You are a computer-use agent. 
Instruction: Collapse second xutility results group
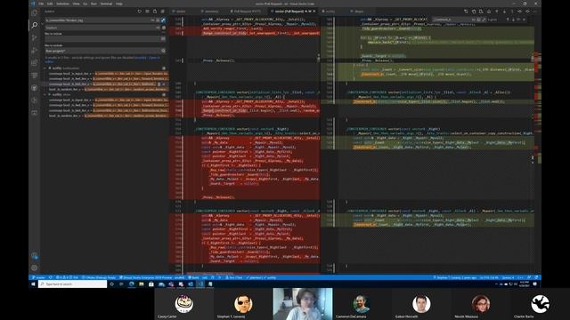point(45,95)
